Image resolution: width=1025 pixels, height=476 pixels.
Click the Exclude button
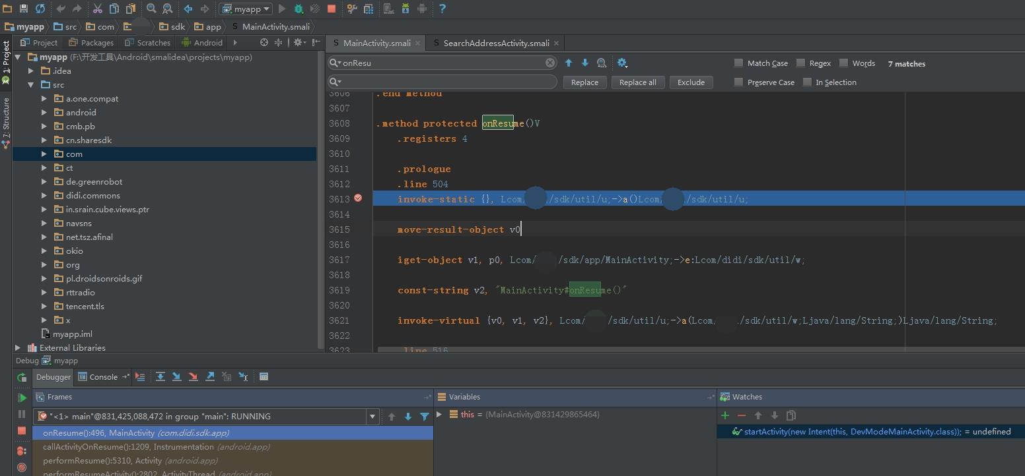tap(691, 82)
